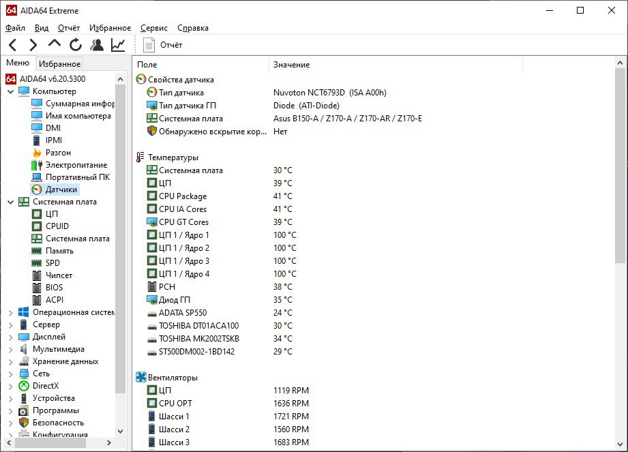Expand the Дисплей tree node
Viewport: 628px width, 452px height.
(11, 337)
